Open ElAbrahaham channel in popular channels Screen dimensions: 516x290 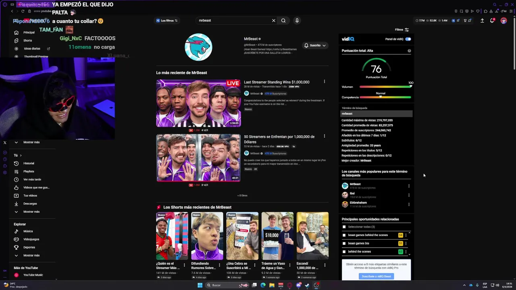[358, 203]
